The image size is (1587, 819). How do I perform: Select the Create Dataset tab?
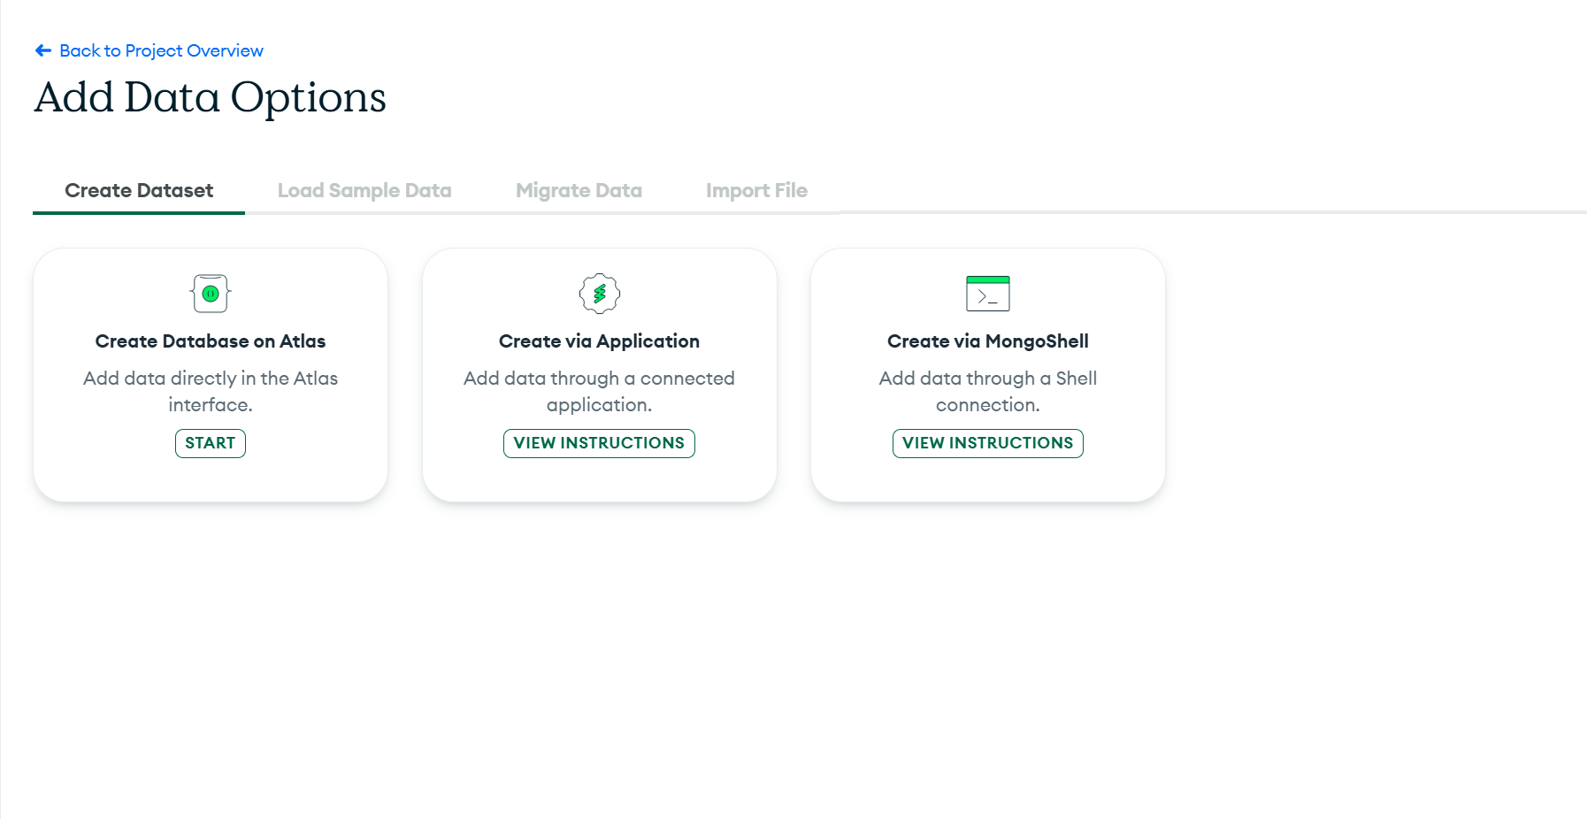point(139,190)
